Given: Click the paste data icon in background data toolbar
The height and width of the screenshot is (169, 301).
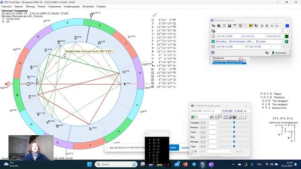Looking at the screenshot, I should click(x=219, y=26).
